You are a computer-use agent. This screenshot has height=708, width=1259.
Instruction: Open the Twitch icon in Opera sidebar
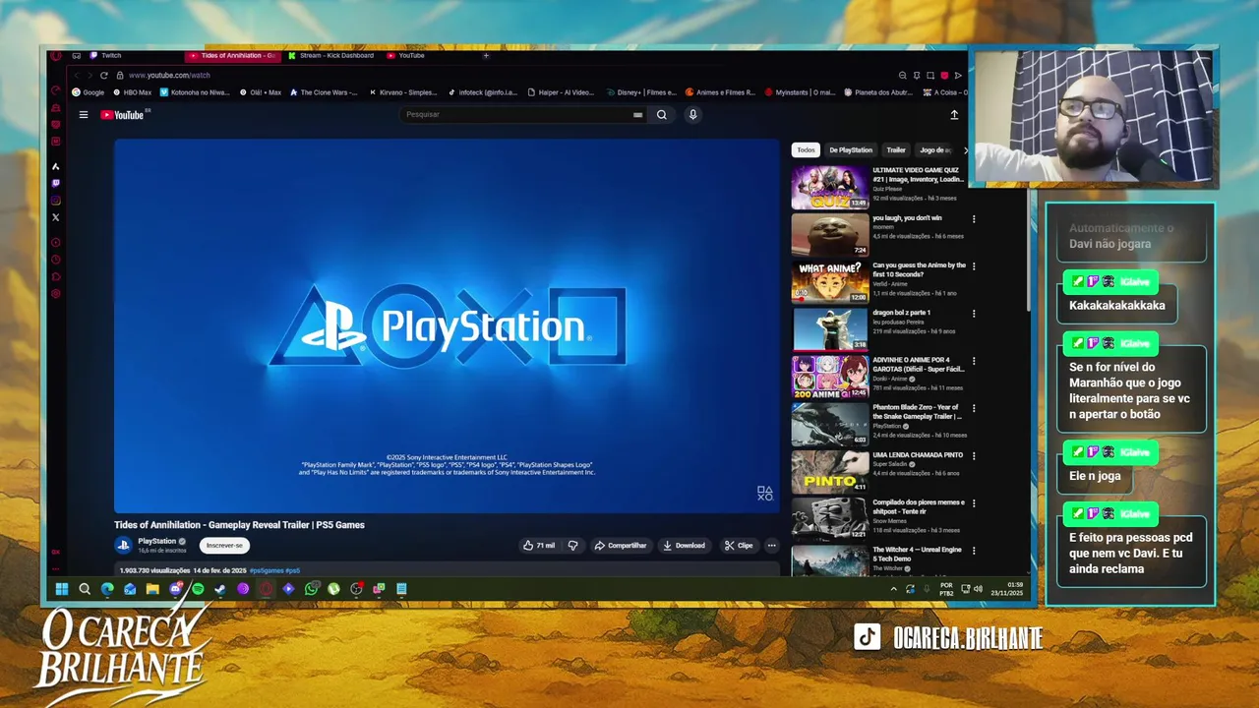coord(56,183)
